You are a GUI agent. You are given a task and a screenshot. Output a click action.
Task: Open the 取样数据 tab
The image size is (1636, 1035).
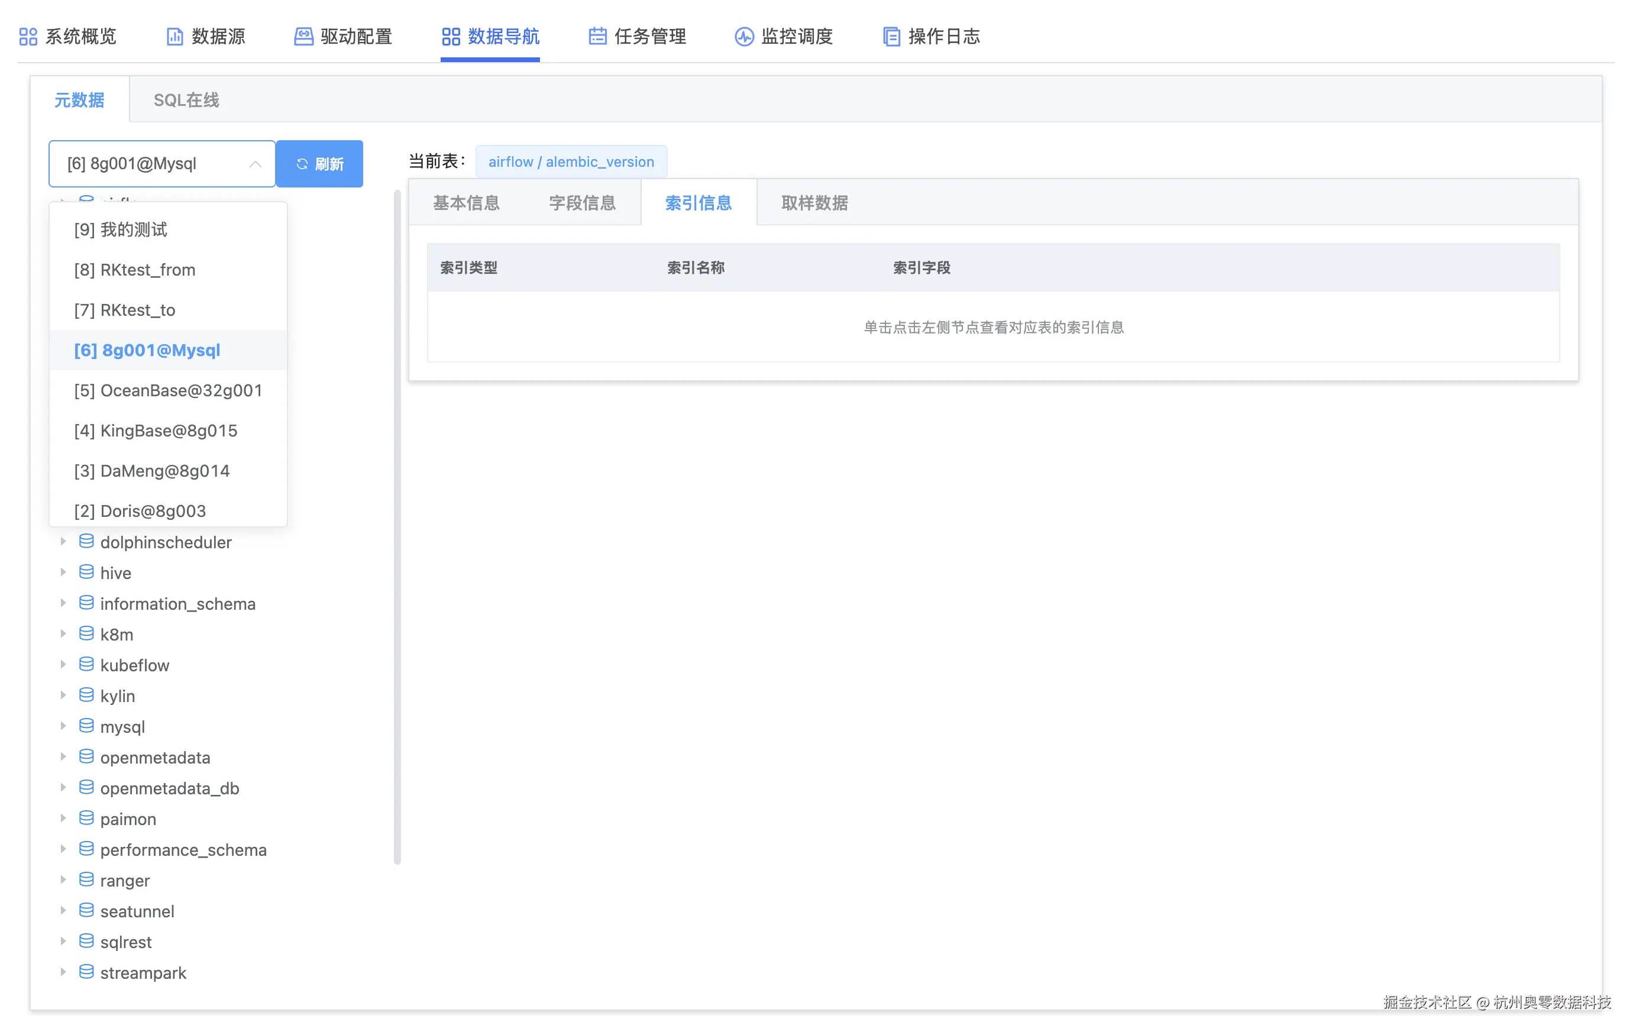point(814,202)
